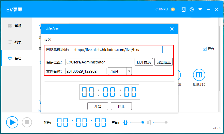Click the 批量水印 batch watermark icon
This screenshot has width=224, height=134.
pos(199,75)
